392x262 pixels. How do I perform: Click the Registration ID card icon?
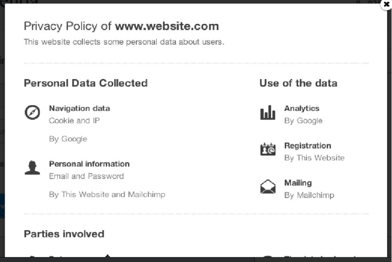tap(267, 149)
